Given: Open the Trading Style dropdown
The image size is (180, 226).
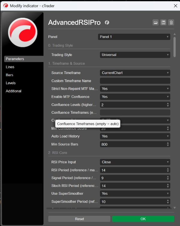Looking at the screenshot, I should (135, 55).
